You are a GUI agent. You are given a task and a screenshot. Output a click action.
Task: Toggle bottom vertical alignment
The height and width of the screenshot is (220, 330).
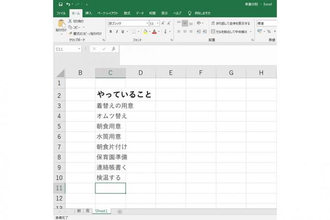(191, 23)
